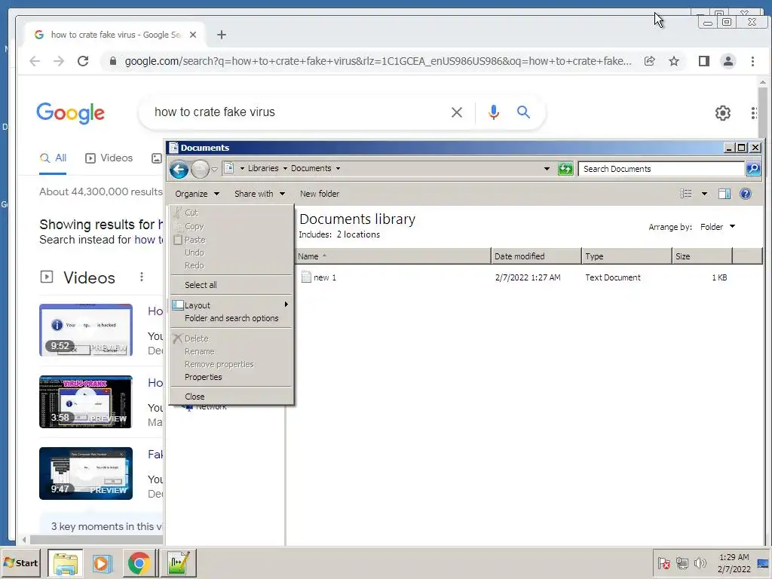Bookmark this page with the star icon
This screenshot has height=579, width=772.
[674, 61]
